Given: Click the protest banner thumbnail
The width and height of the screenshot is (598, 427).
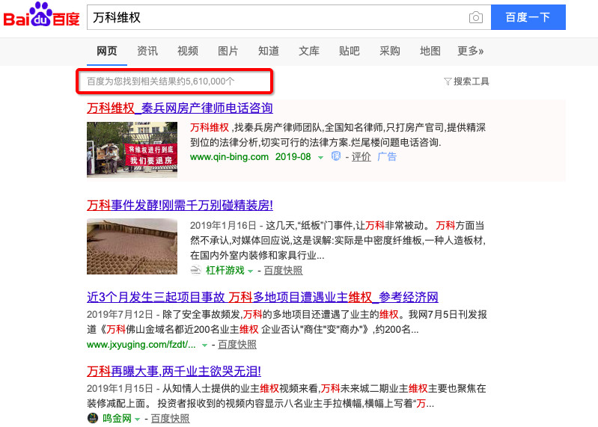Looking at the screenshot, I should coord(132,150).
